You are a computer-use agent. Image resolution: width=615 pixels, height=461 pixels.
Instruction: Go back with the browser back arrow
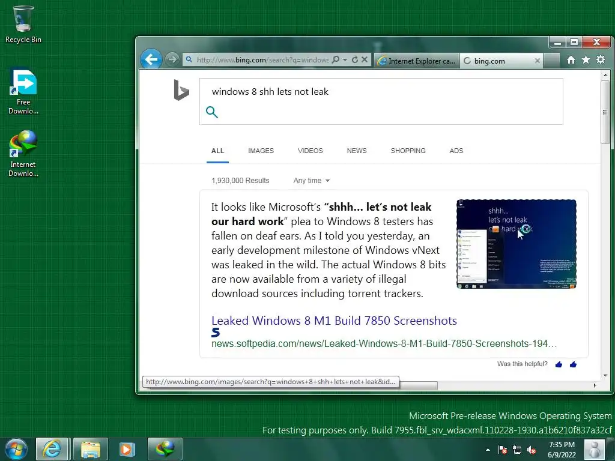151,59
